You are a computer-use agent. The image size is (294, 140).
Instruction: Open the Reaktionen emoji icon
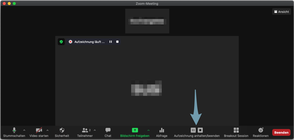point(261,130)
